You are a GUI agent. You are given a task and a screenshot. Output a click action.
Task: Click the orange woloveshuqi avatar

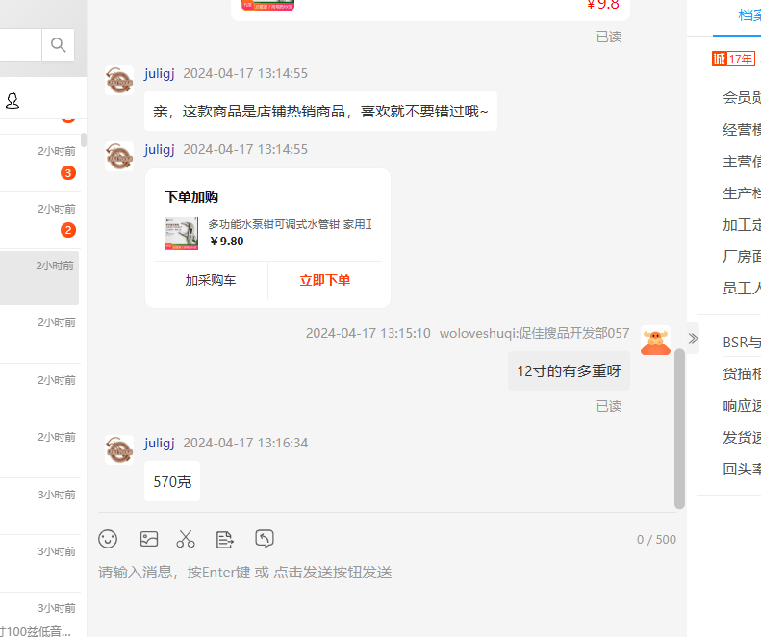[656, 341]
